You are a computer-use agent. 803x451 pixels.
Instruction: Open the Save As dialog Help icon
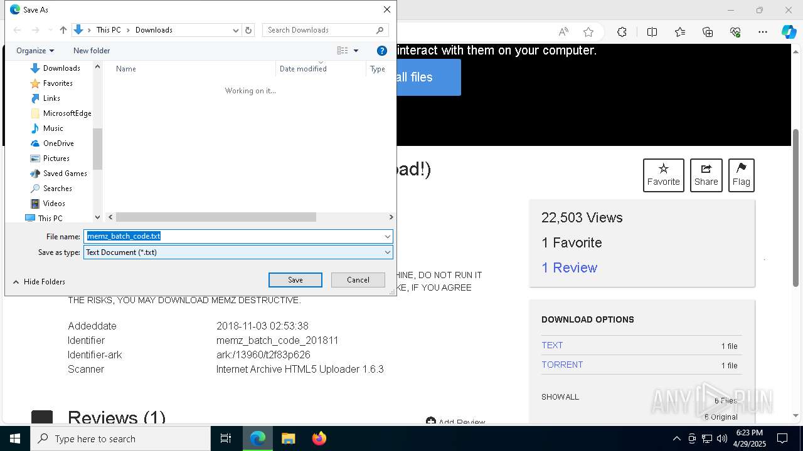[382, 51]
